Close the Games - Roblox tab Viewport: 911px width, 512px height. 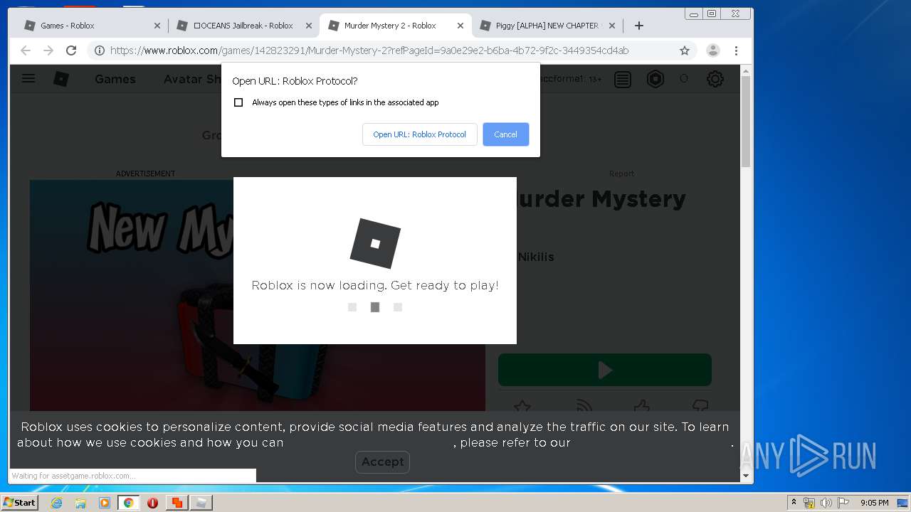click(157, 26)
